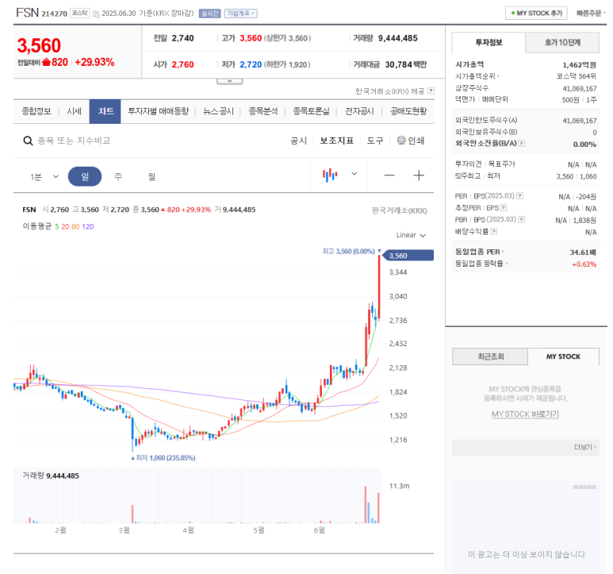Click the 인쇄 print button
Viewport: 613px width, 574px height.
pos(411,141)
